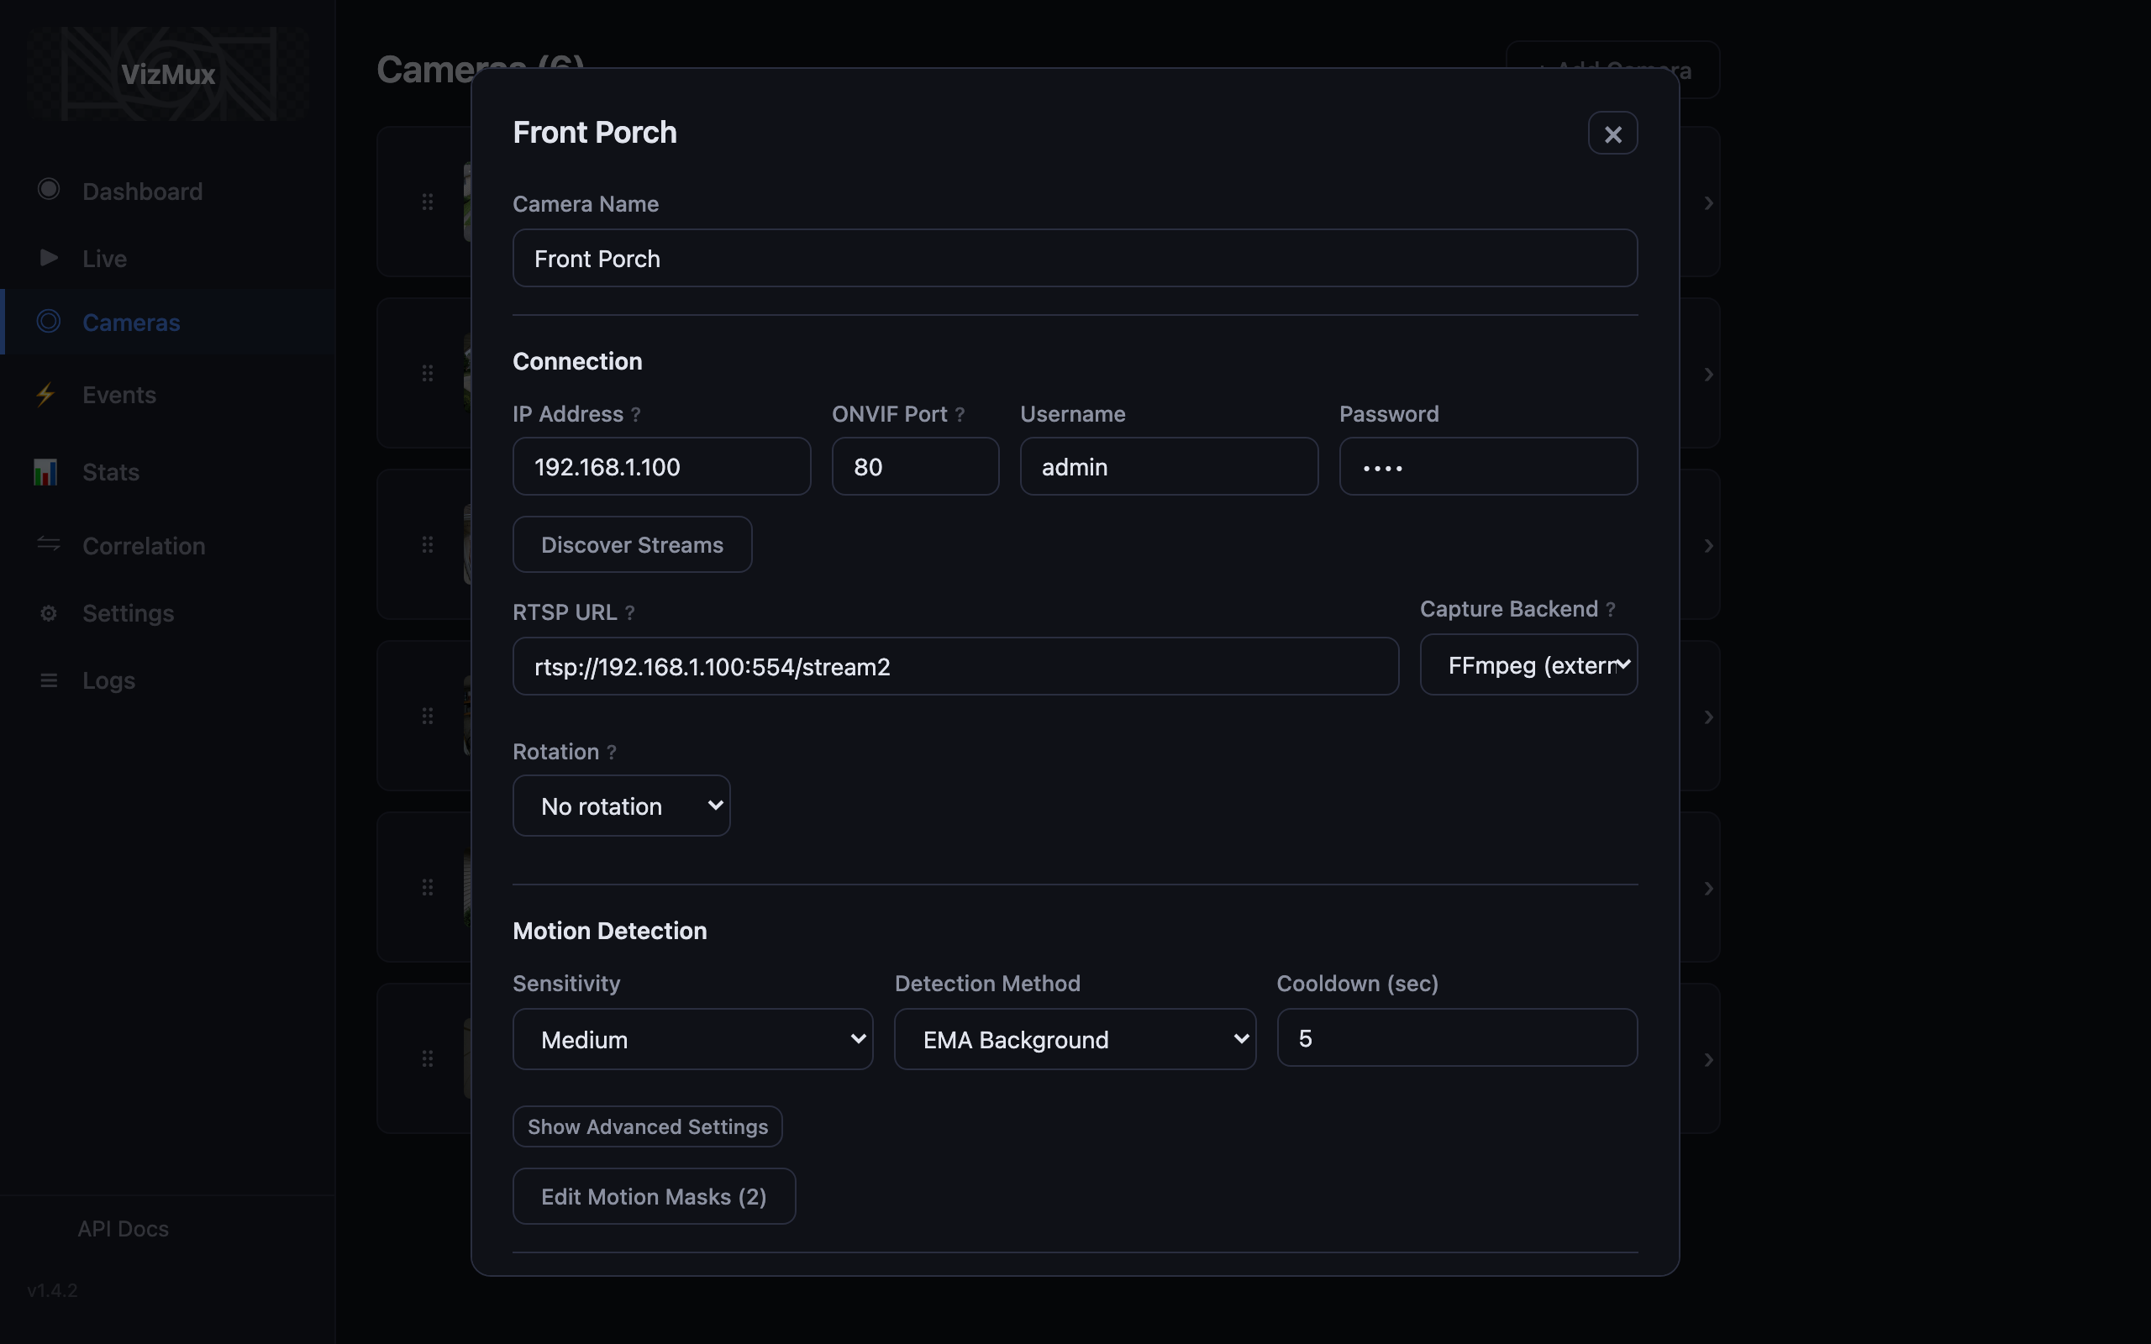This screenshot has height=1344, width=2151.
Task: Change the Detection Method from EMA Background
Action: [x=1074, y=1039]
